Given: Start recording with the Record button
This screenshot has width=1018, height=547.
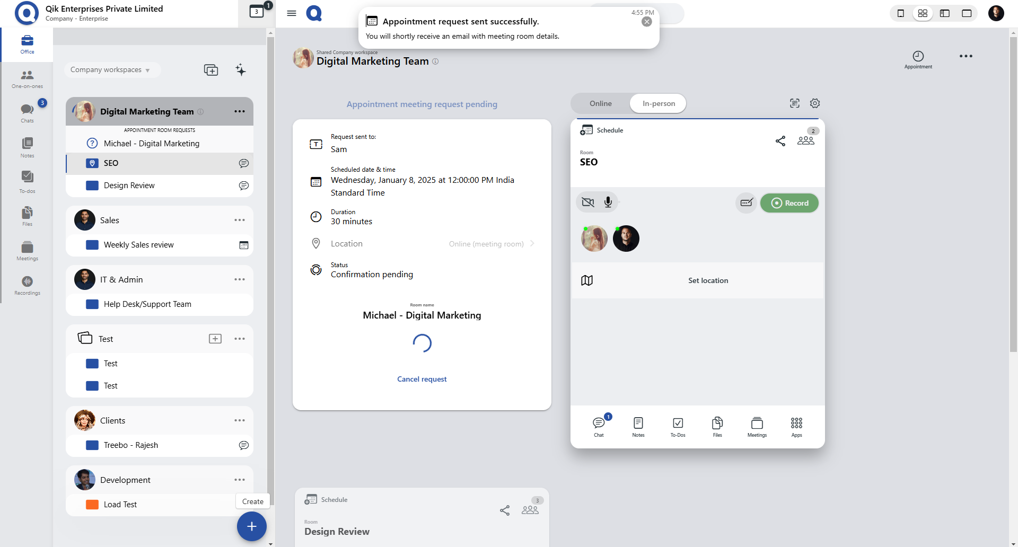Looking at the screenshot, I should [x=789, y=203].
